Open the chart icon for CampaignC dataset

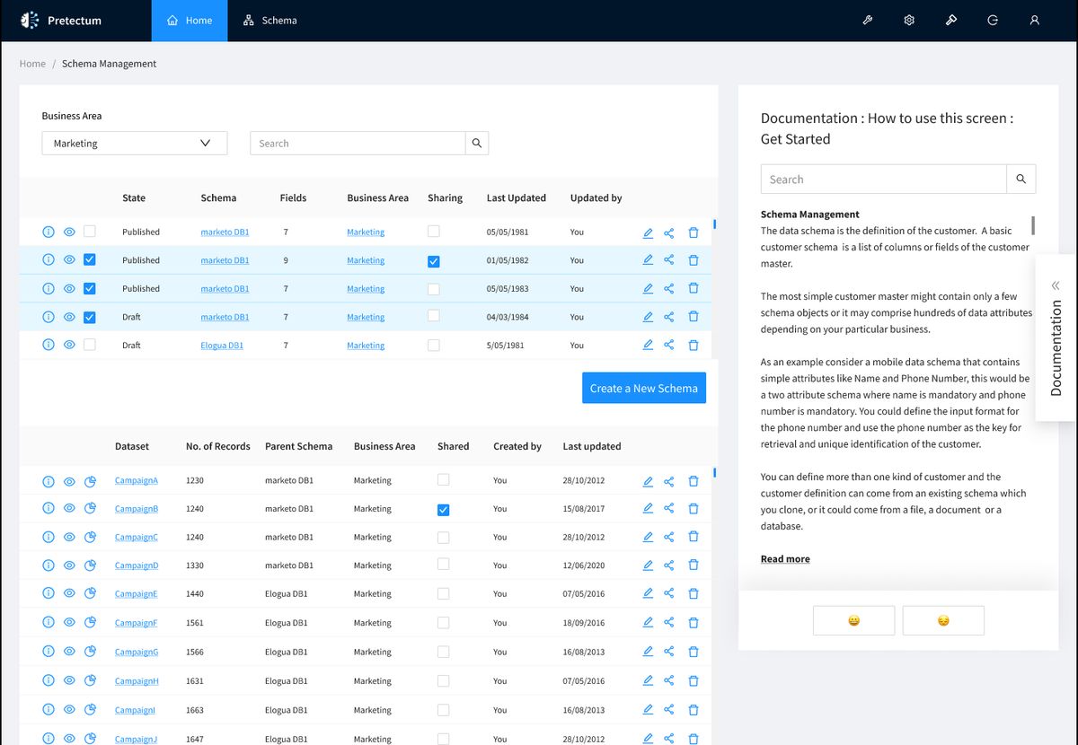tap(90, 538)
